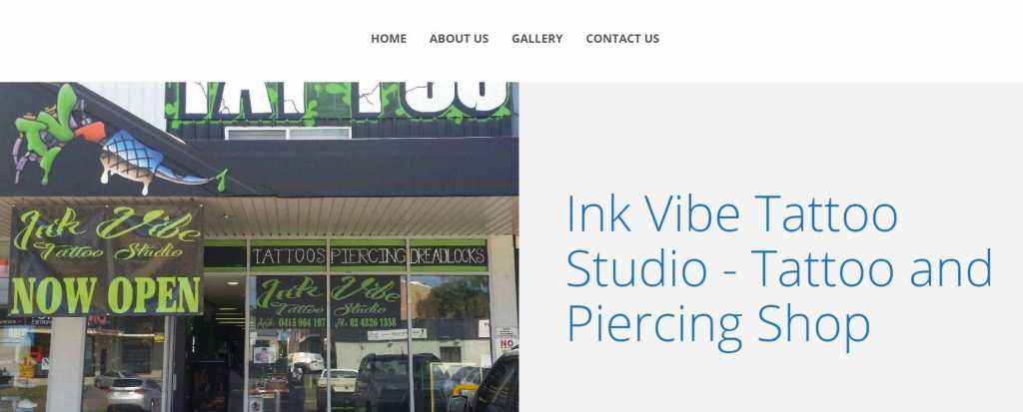Click the large TATTOO rooftop sign

(x=340, y=100)
